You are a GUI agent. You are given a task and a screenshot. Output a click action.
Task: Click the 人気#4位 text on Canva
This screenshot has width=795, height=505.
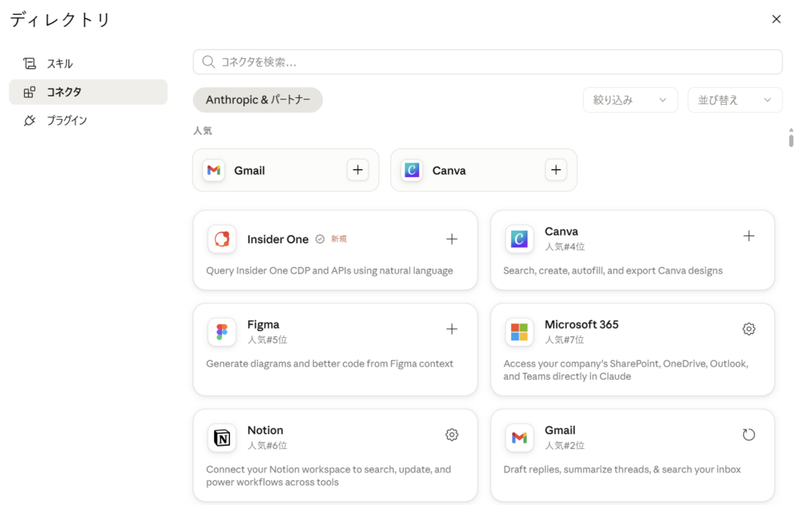pyautogui.click(x=565, y=246)
